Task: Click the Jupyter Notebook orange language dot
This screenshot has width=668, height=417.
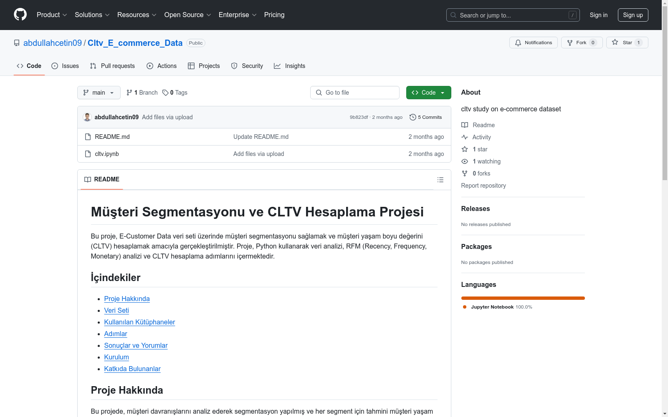Action: (465, 307)
